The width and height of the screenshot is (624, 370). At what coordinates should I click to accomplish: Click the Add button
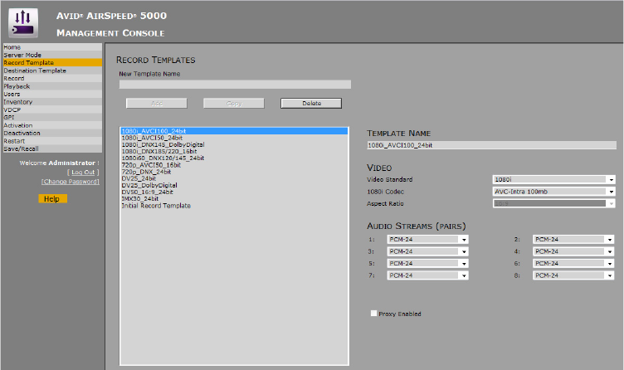coord(156,104)
